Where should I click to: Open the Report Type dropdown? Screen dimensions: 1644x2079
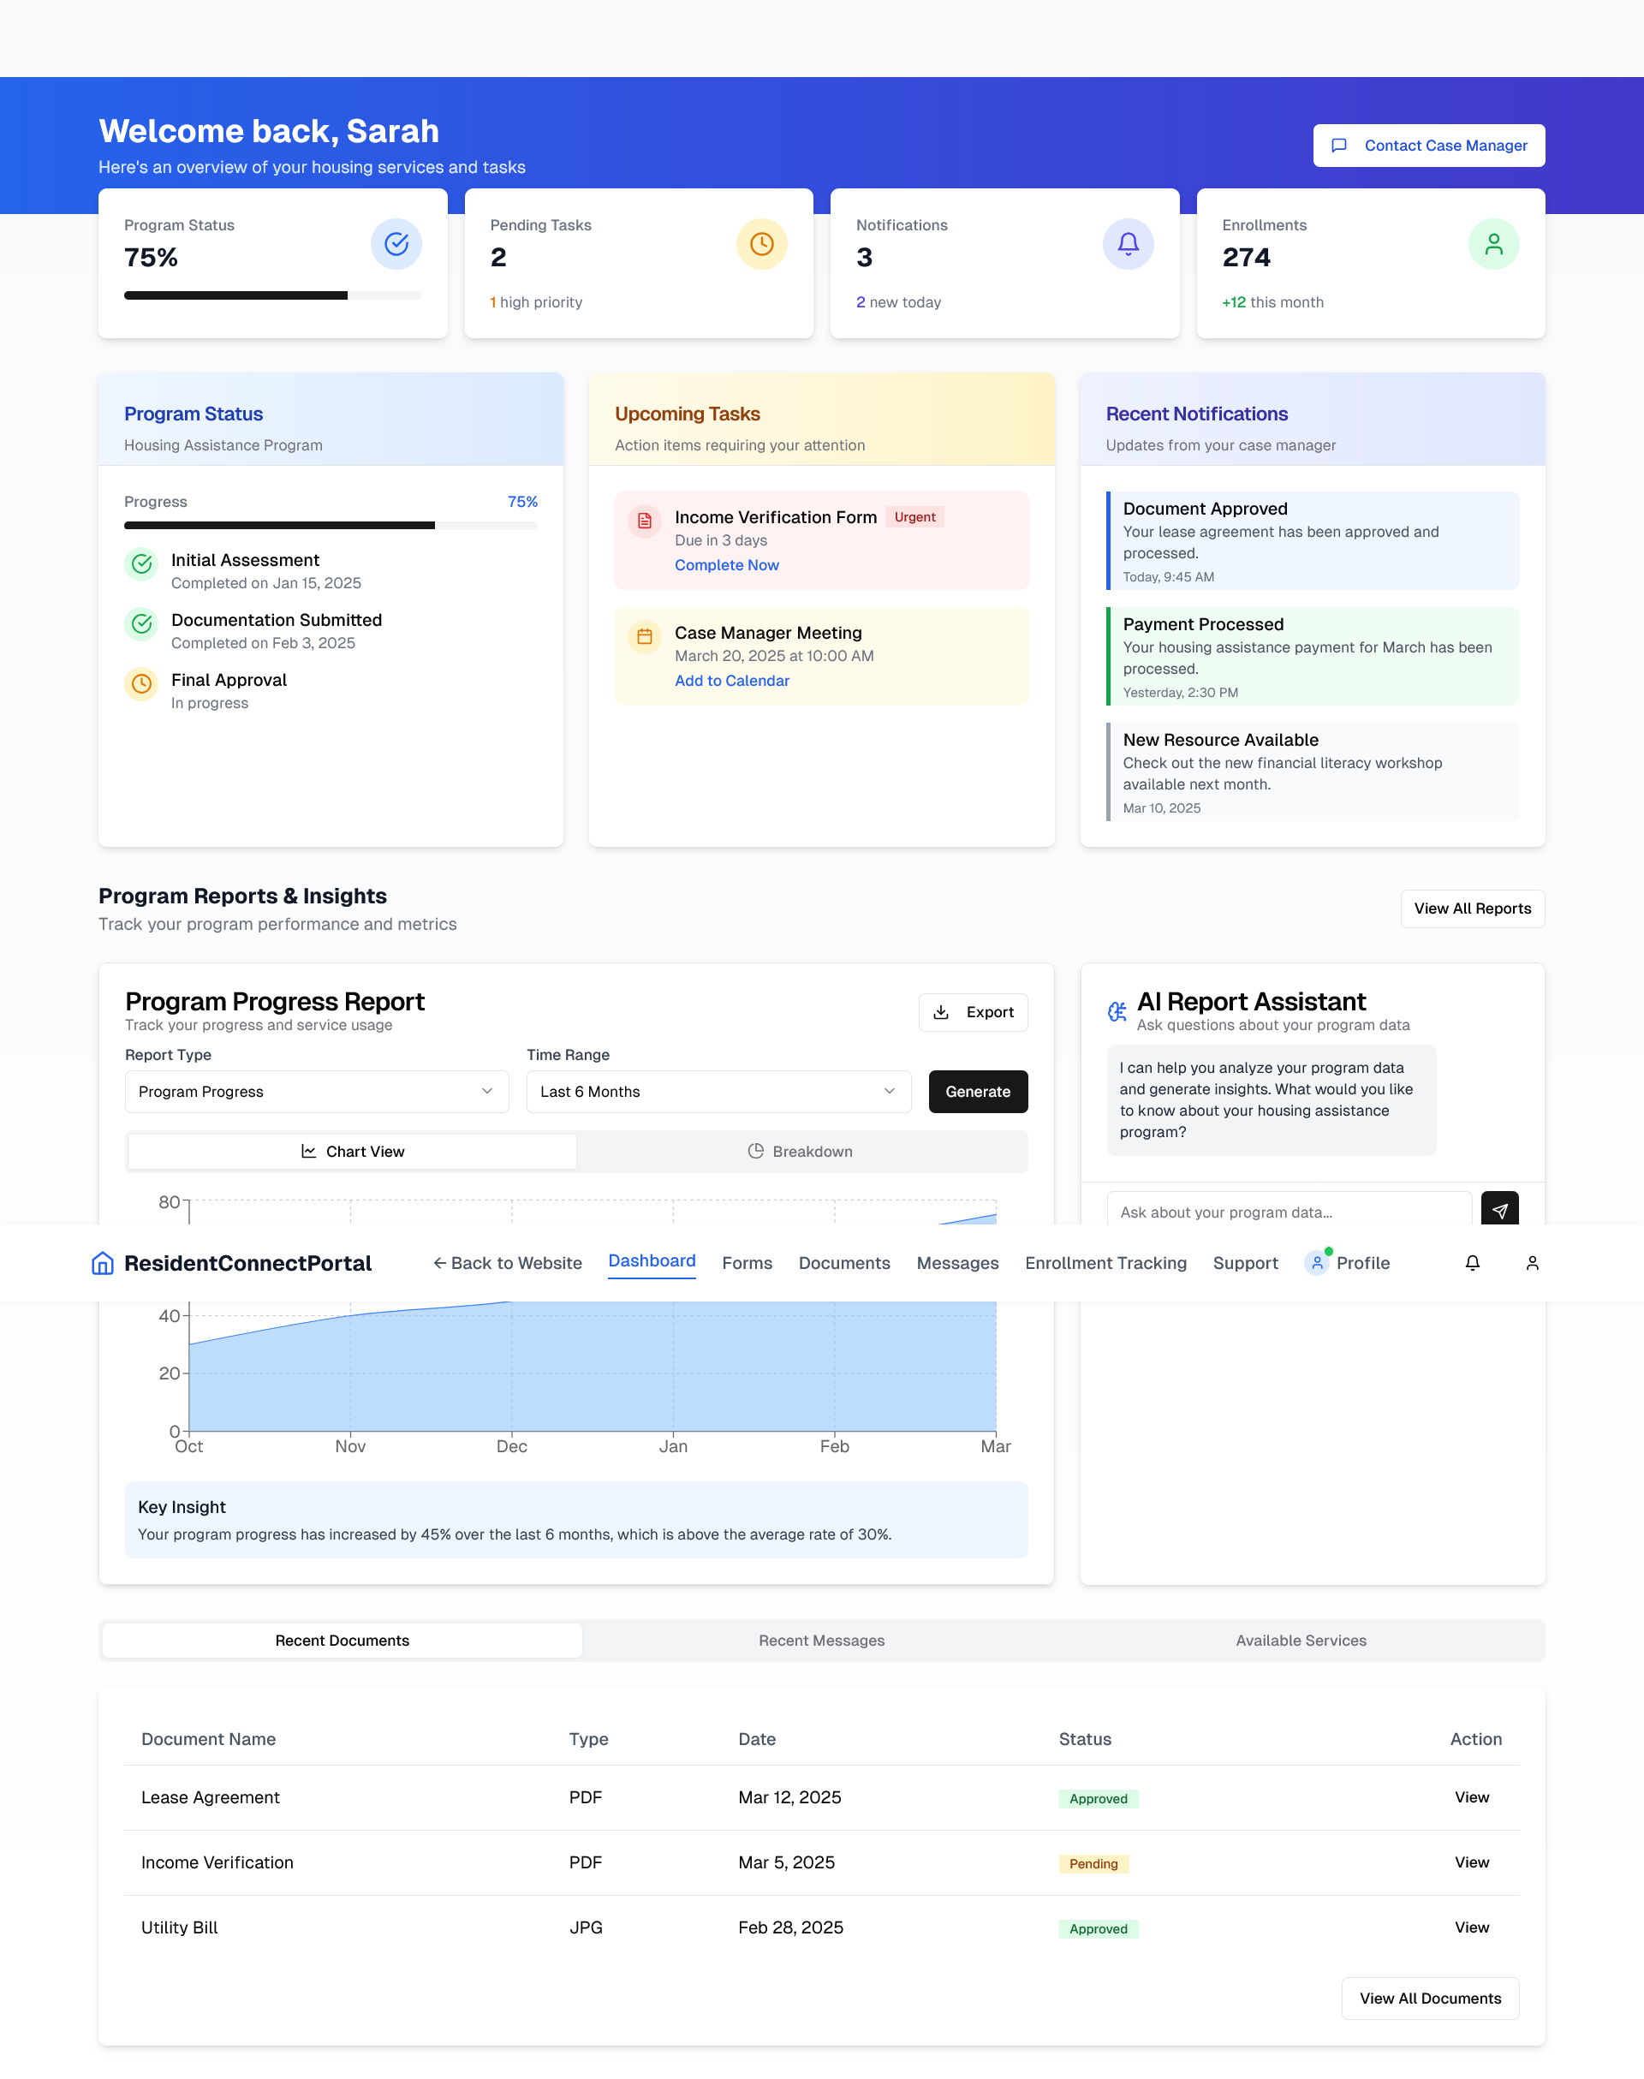[x=316, y=1092]
